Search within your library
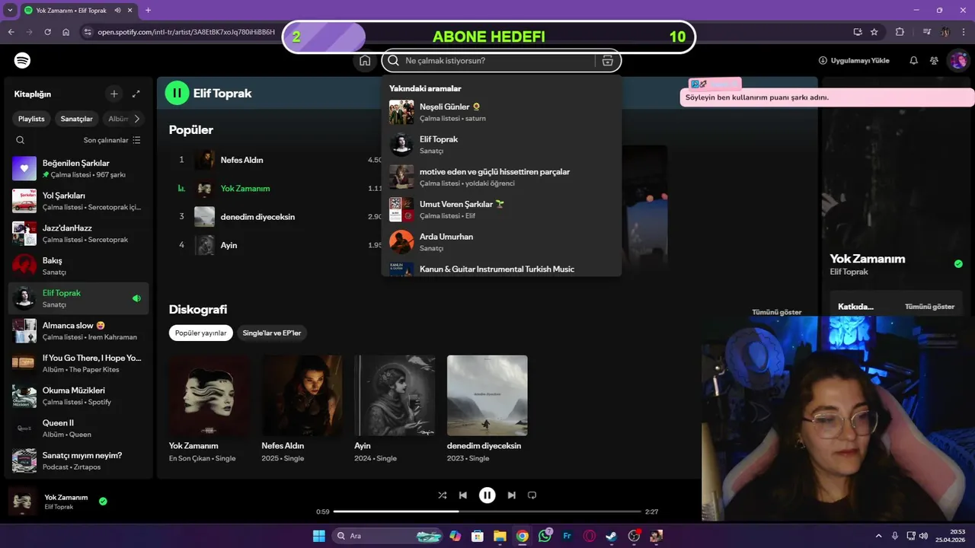 (x=21, y=140)
